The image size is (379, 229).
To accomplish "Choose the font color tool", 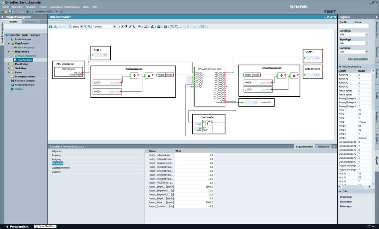I will [x=152, y=27].
